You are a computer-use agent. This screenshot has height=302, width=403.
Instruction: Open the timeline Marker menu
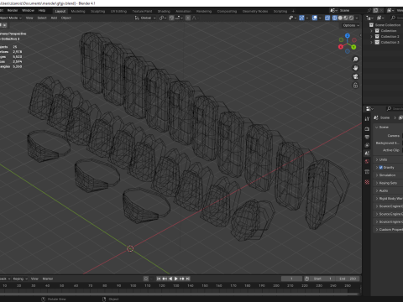48,279
